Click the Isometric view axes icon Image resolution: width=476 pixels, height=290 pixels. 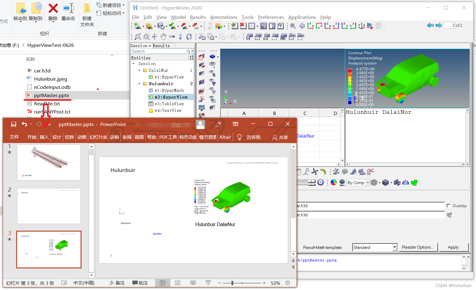362,26
